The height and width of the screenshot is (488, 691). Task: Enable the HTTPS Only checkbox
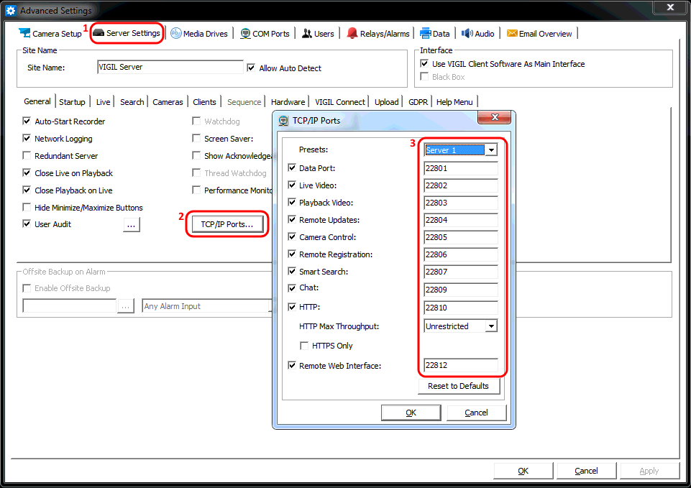tap(304, 345)
